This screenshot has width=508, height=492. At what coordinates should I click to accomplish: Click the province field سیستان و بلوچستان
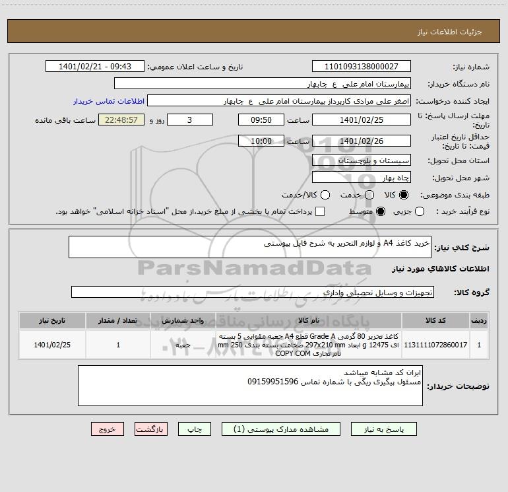tap(362, 160)
